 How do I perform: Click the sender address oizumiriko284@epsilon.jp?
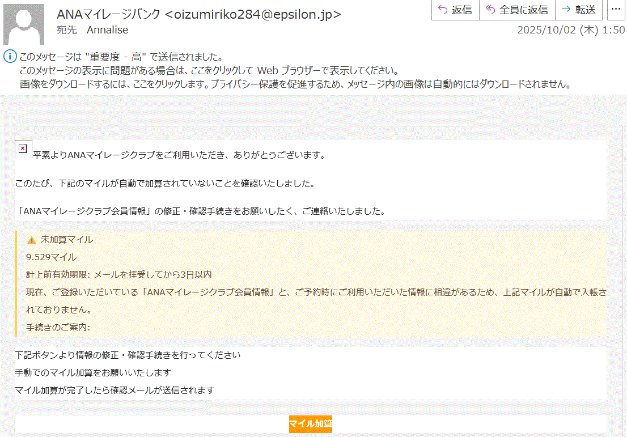[x=253, y=14]
